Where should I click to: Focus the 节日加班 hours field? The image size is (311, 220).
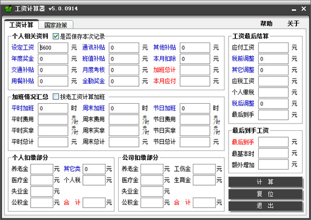195,108
